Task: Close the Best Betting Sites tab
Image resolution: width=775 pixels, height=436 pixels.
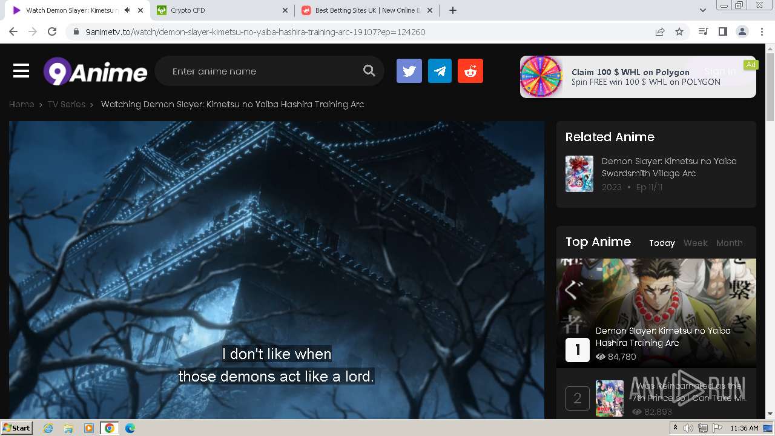Action: coord(431,10)
